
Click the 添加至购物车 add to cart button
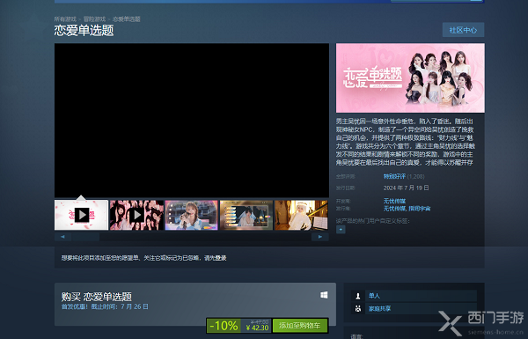(300, 326)
